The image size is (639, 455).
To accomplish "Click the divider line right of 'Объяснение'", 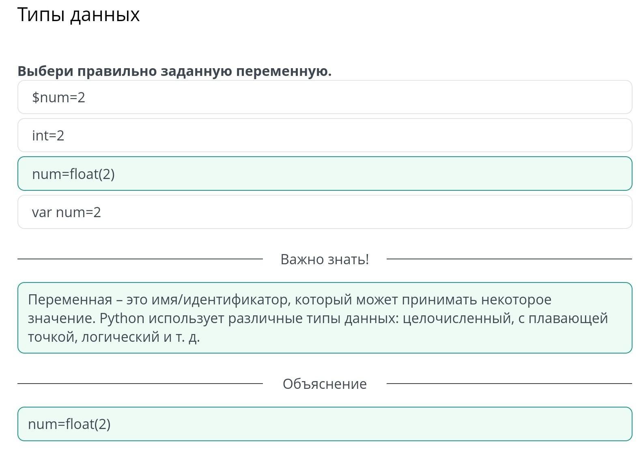I will 509,383.
